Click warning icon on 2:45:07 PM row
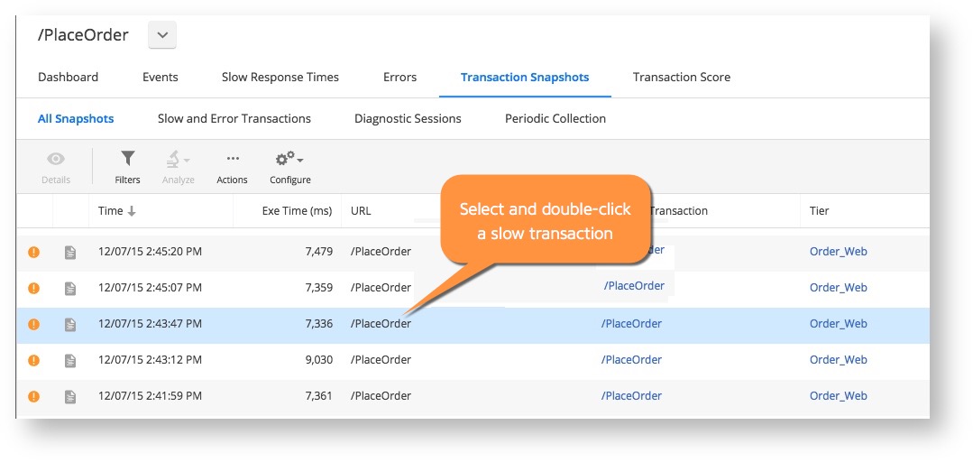Viewport: 973px width, 462px height. (x=33, y=288)
